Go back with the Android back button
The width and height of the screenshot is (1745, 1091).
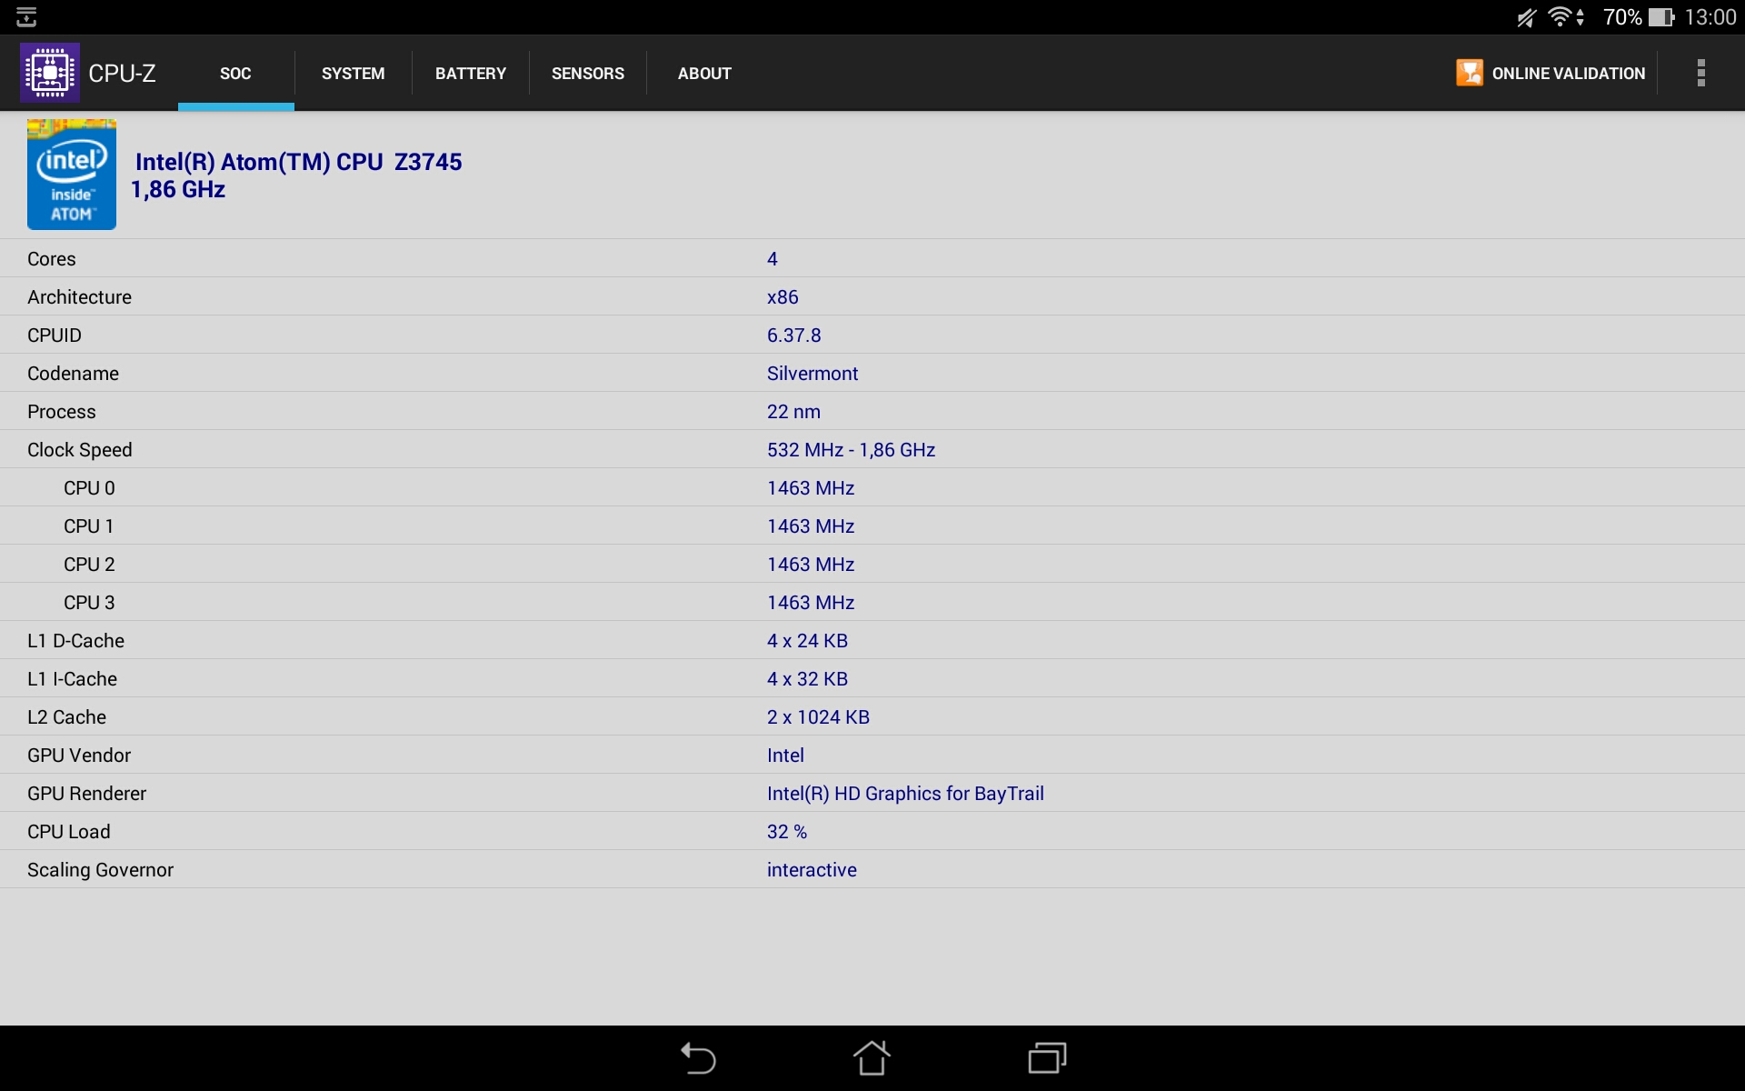(698, 1058)
